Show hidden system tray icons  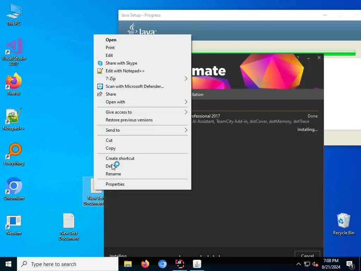[298, 264]
